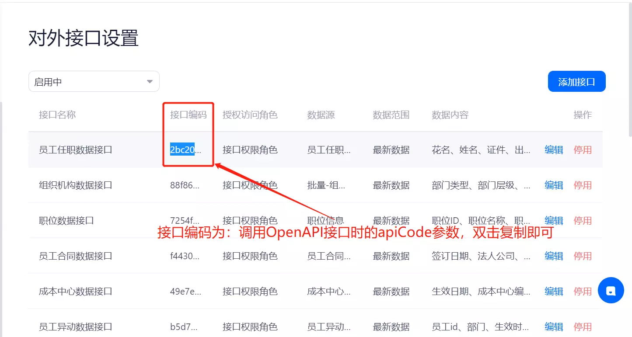632x337 pixels.
Task: Click 编辑 for 组织机构数据接口
Action: click(x=554, y=185)
